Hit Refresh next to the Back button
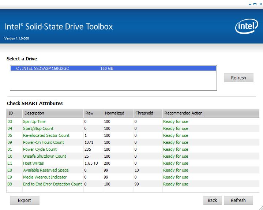This screenshot has height=210, width=263. coord(238,200)
